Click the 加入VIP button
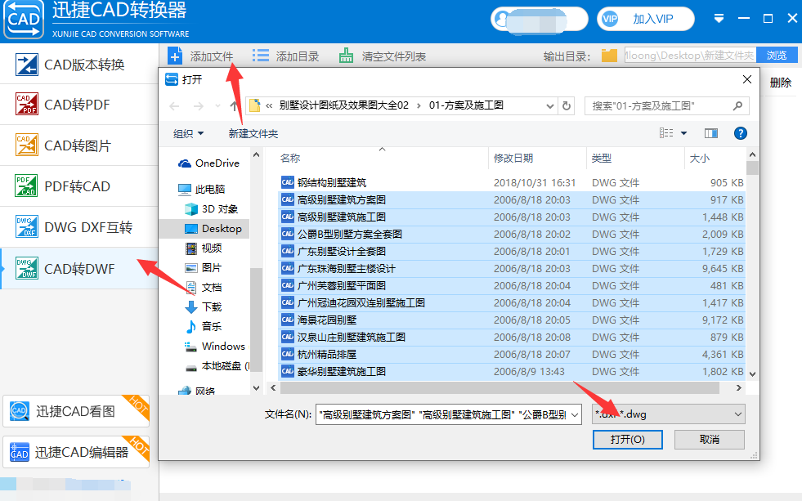 (646, 20)
